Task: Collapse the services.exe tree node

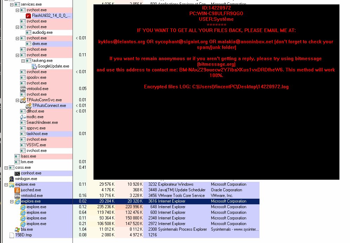Action: [12, 5]
